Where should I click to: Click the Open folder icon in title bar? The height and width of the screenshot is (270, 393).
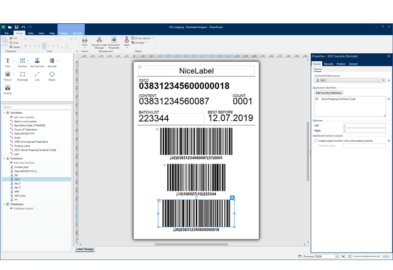[10, 27]
